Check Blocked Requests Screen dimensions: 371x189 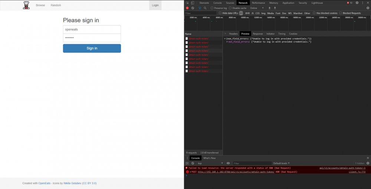click(x=341, y=13)
